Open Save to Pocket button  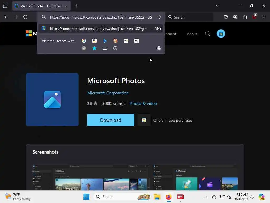point(226,17)
